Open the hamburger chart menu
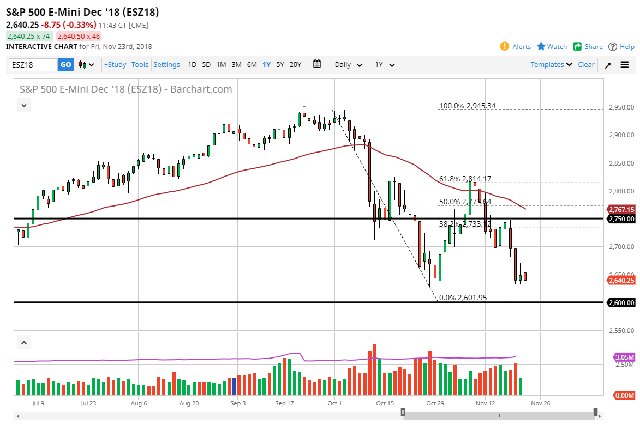Image resolution: width=640 pixels, height=425 pixels. click(624, 64)
